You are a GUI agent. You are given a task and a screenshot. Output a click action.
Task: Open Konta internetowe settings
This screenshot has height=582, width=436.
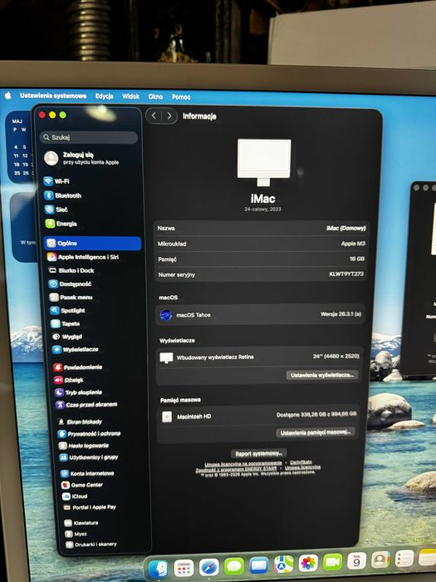coord(87,474)
